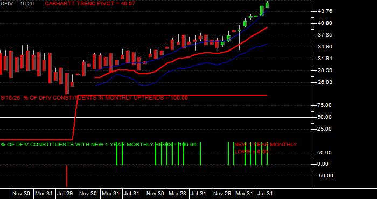Click the 75.00 uptrend axis value
This screenshot has height=199, width=377.
(x=325, y=105)
